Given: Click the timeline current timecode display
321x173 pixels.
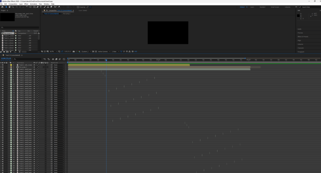Looking at the screenshot, I should [x=6, y=59].
